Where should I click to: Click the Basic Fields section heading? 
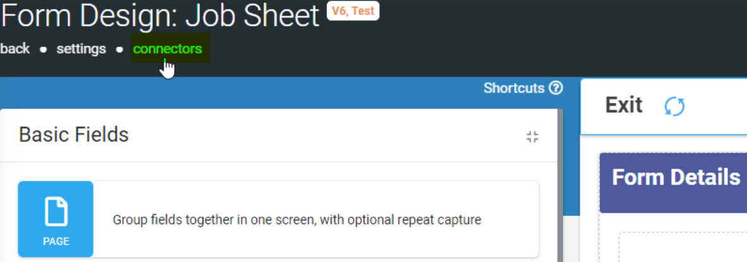click(x=74, y=135)
